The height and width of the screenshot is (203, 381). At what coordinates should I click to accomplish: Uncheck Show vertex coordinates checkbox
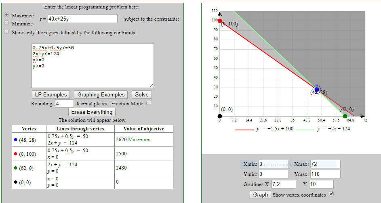[x=331, y=195]
